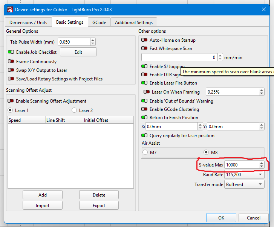Switch to the Dimensions / Units tab
Image resolution: width=274 pixels, height=227 pixels.
pos(28,22)
